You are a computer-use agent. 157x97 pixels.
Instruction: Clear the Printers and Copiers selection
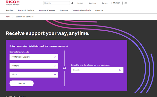pyautogui.click(x=55, y=57)
